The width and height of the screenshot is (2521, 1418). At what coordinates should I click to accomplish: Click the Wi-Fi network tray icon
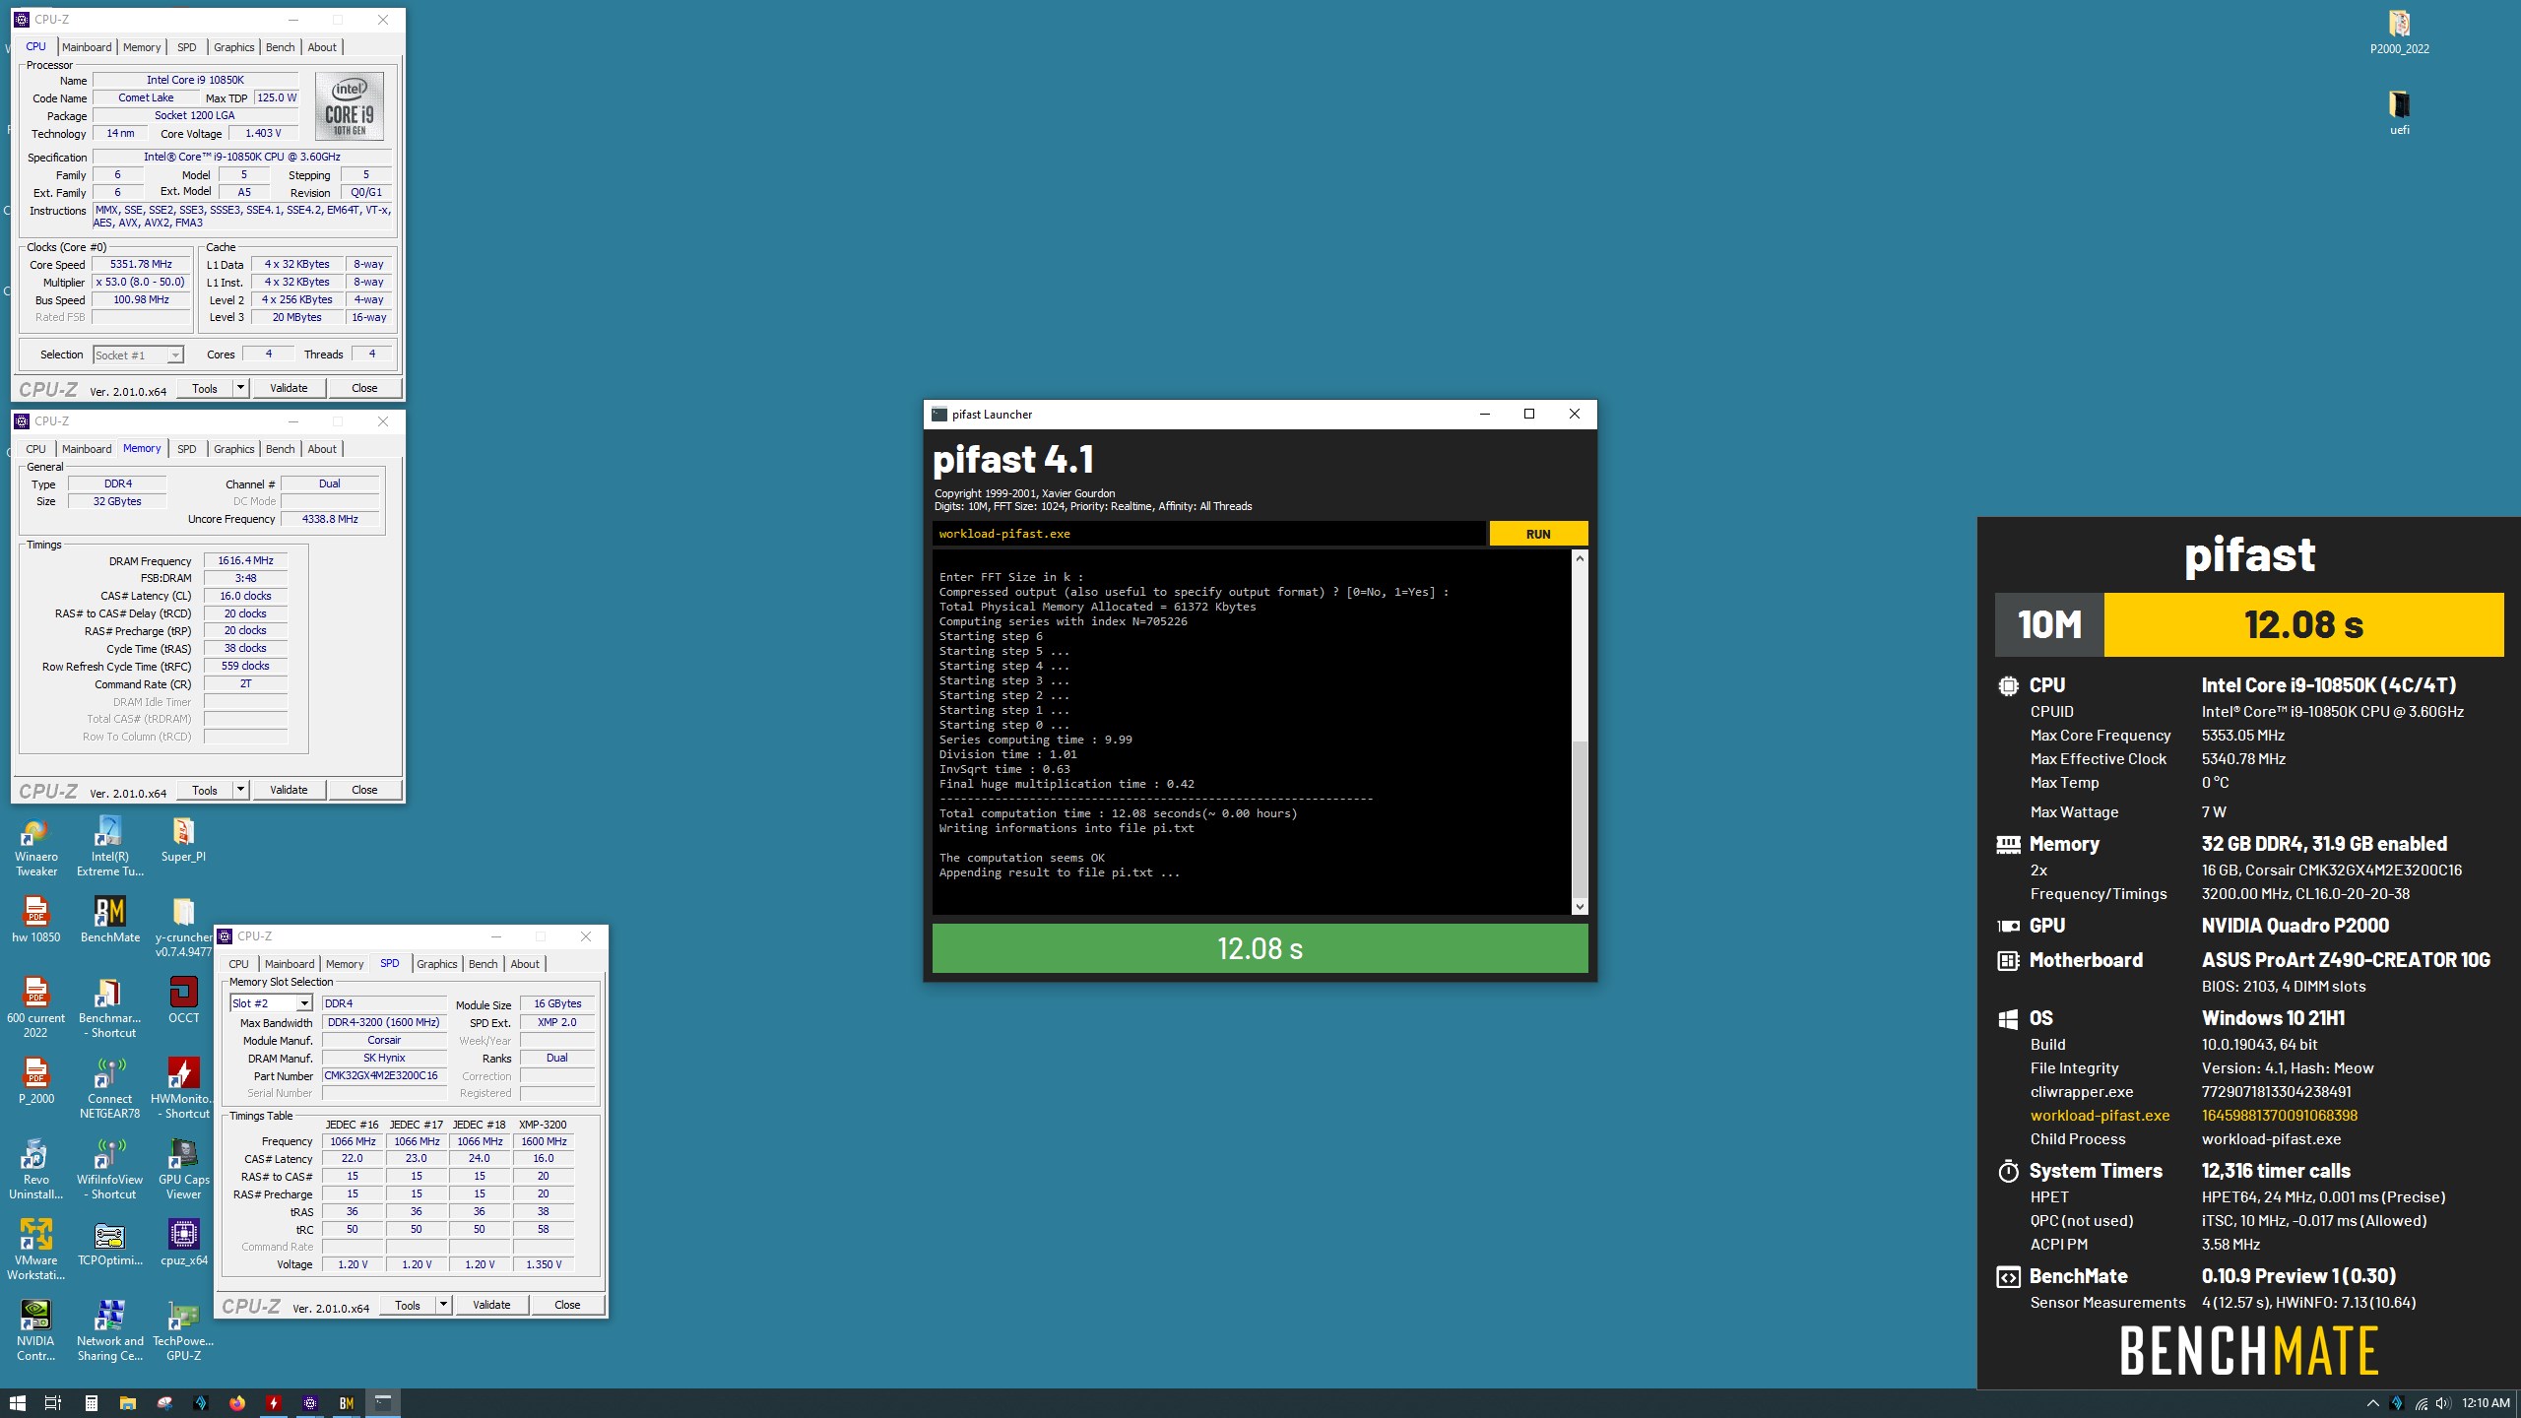click(2421, 1403)
